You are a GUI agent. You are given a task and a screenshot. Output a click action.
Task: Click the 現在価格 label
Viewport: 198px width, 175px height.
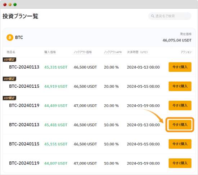186,34
